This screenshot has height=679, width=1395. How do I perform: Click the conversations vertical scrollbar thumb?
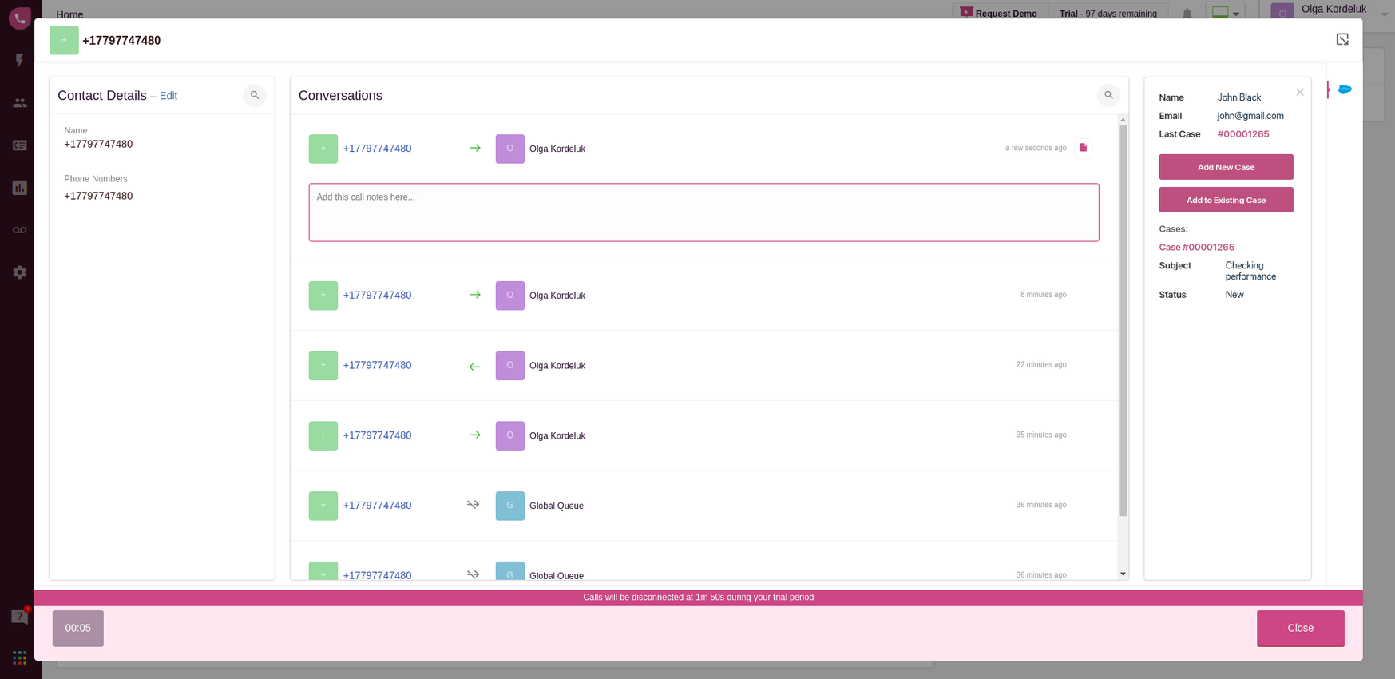(x=1123, y=321)
